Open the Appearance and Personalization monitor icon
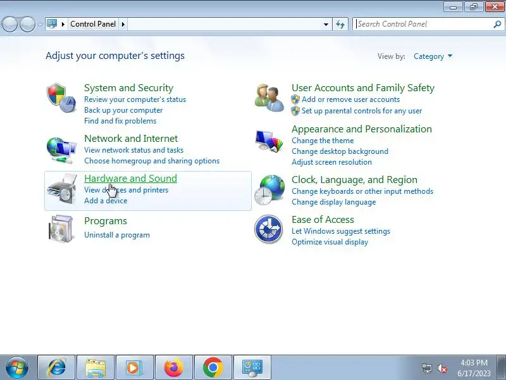The image size is (506, 380). click(x=269, y=141)
